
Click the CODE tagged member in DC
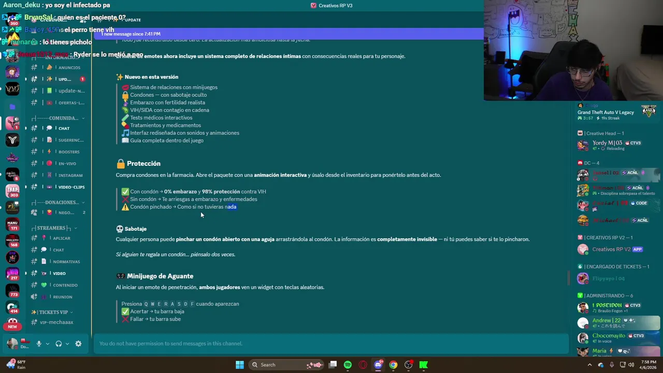(618, 205)
